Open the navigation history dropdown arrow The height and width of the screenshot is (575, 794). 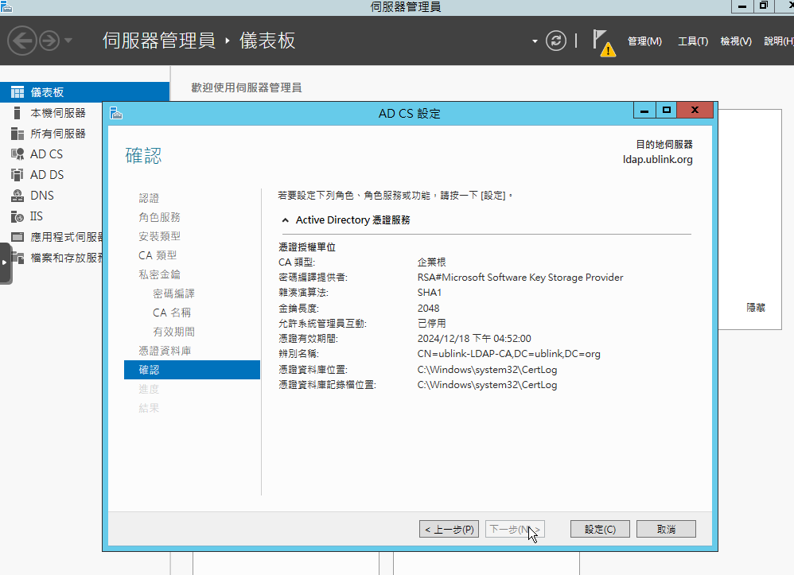click(68, 41)
